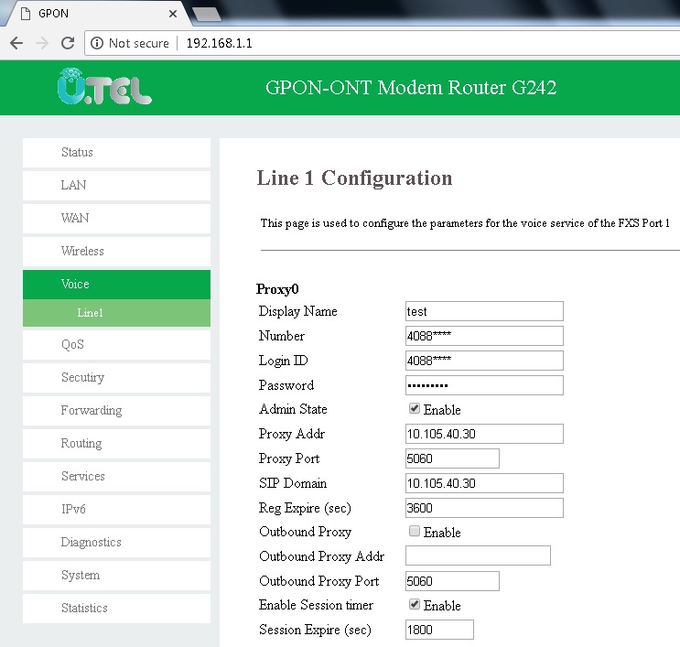Click the Display Name input field
Image resolution: width=680 pixels, height=647 pixels.
483,311
